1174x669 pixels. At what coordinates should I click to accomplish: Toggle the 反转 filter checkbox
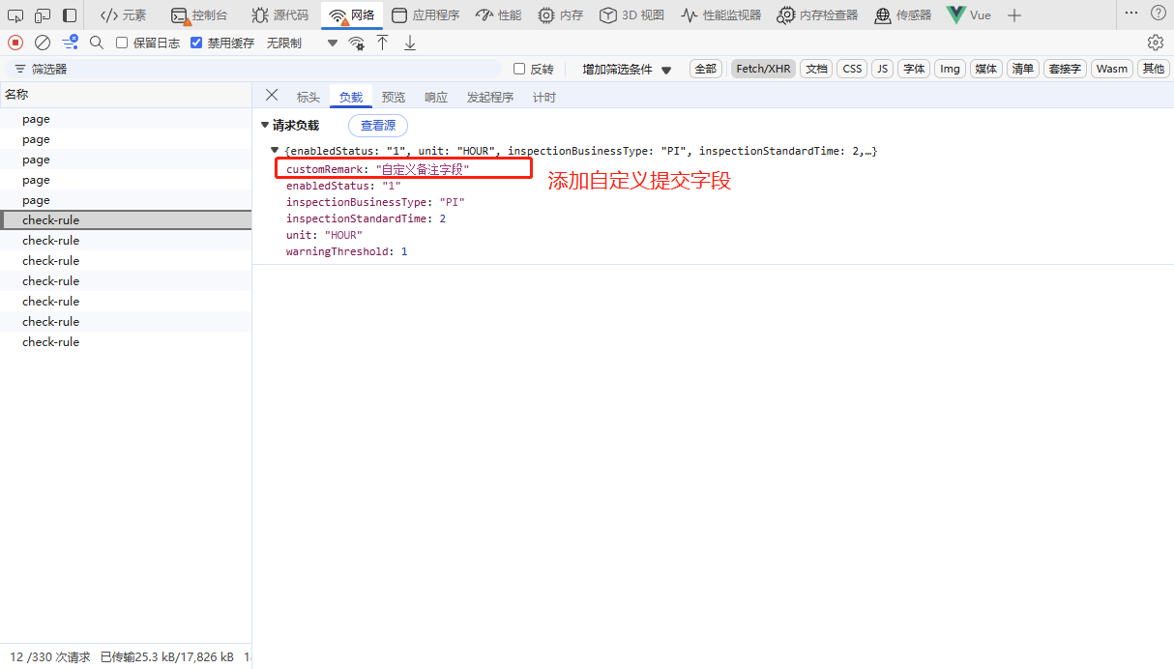pyautogui.click(x=518, y=68)
